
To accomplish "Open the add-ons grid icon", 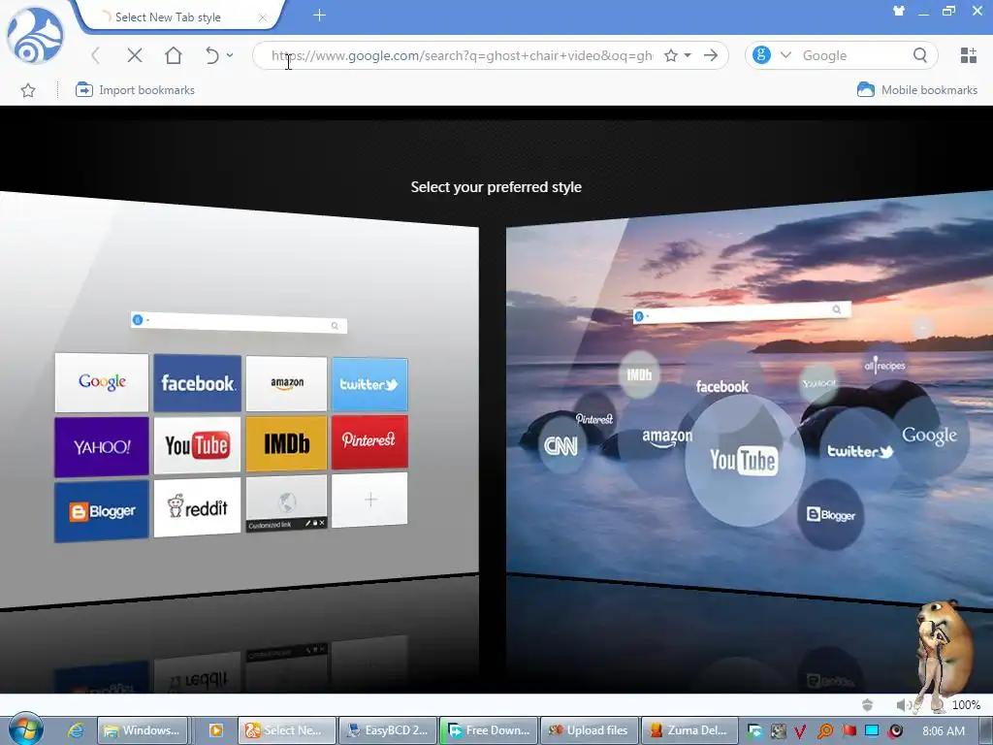I will coord(969,55).
